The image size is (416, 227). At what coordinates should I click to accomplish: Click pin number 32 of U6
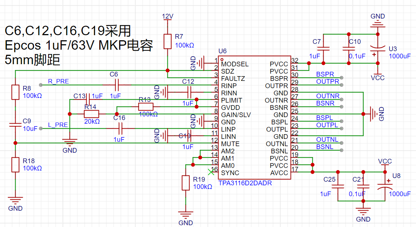tap(295, 60)
